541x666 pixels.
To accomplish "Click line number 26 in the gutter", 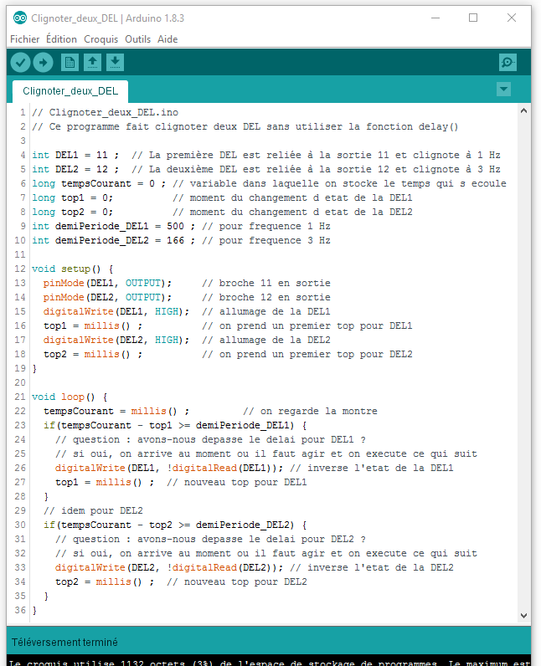I will pos(20,468).
